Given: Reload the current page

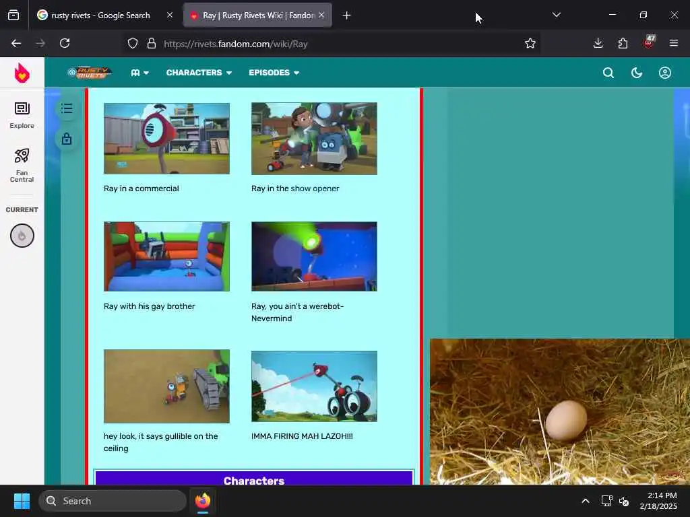Looking at the screenshot, I should point(65,43).
